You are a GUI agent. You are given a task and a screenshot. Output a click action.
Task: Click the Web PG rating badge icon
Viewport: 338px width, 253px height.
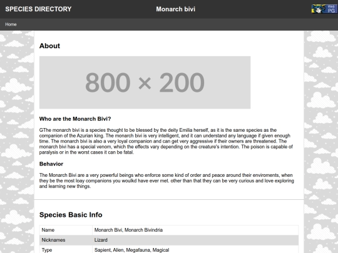tap(324, 9)
